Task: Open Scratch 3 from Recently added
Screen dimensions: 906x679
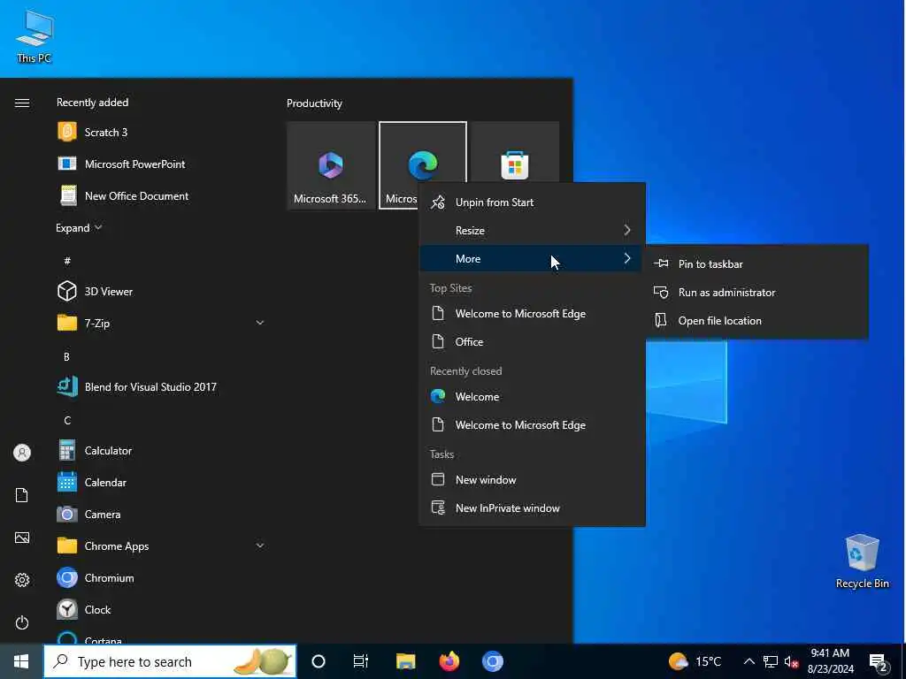Action: click(x=161, y=133)
